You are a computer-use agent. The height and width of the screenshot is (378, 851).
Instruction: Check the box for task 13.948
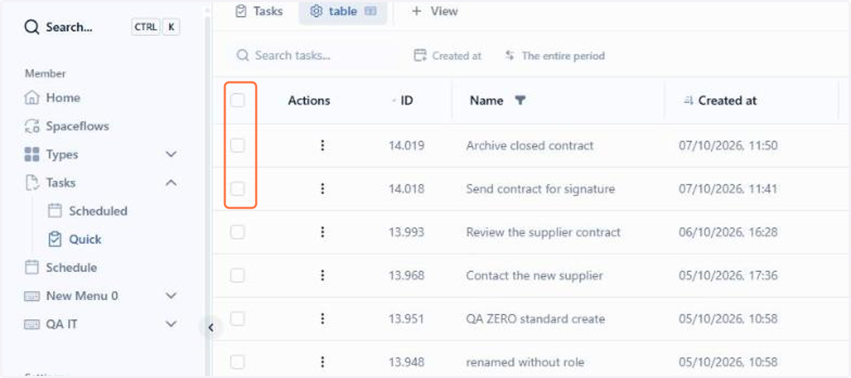coord(238,362)
